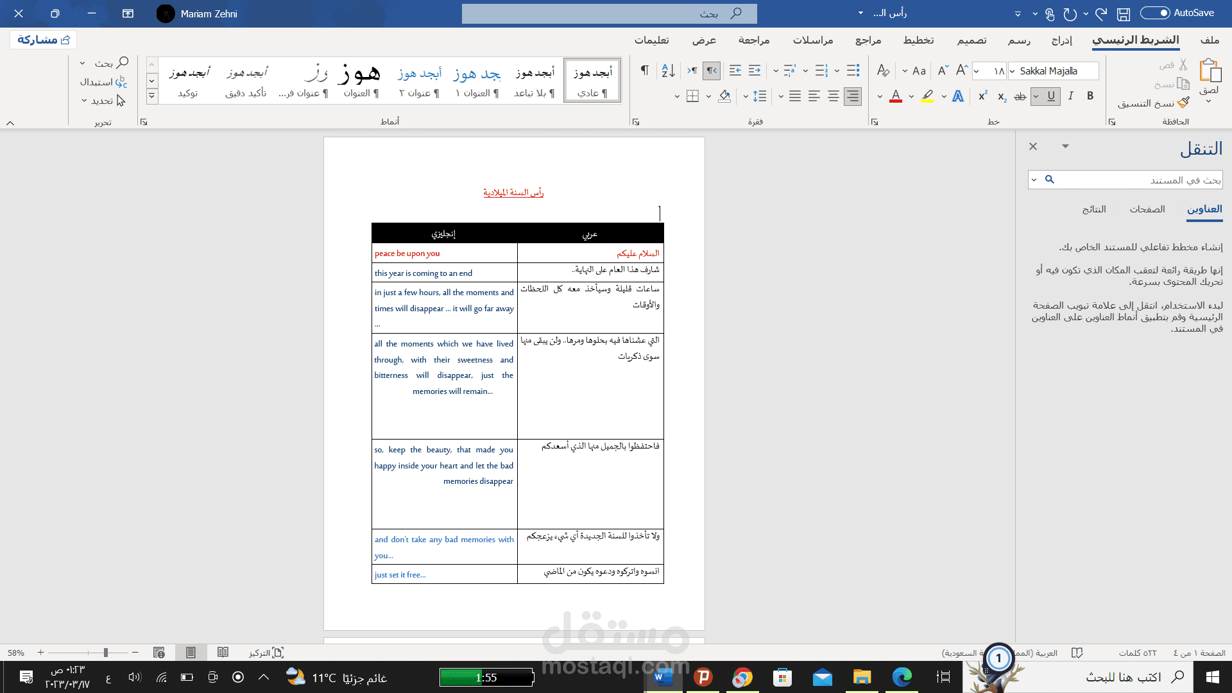Toggle Bold formatting

tap(1090, 96)
